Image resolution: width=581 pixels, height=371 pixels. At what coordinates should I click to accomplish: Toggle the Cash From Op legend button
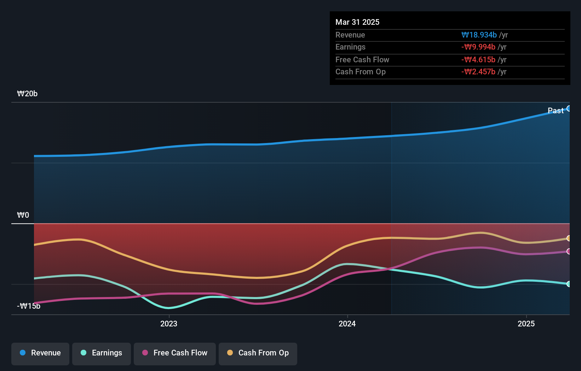(x=258, y=354)
